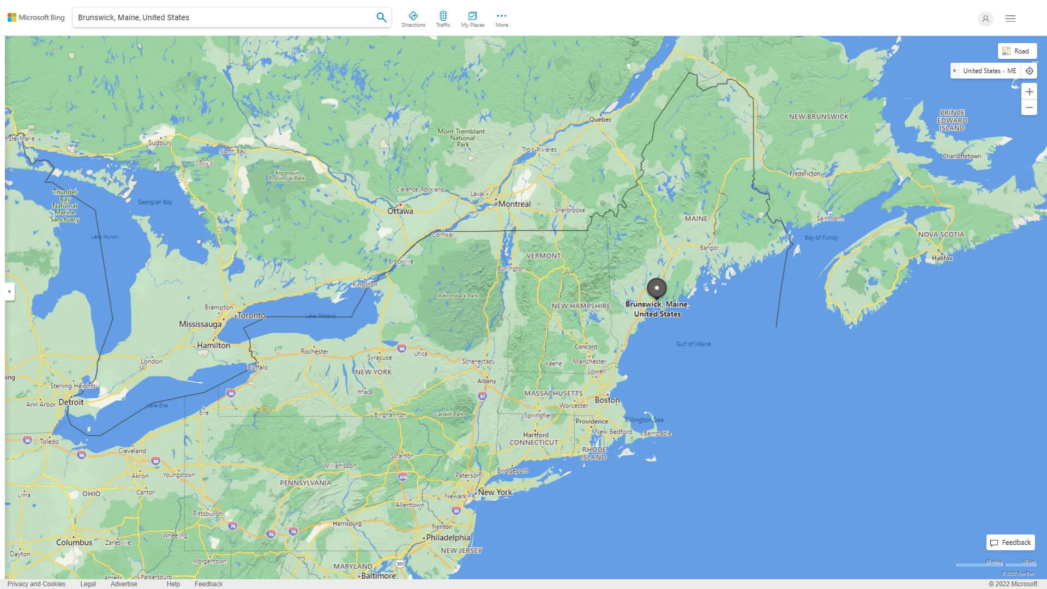Screen dimensions: 1047x589
Task: Open Privacy and Cookies link
Action: click(36, 584)
